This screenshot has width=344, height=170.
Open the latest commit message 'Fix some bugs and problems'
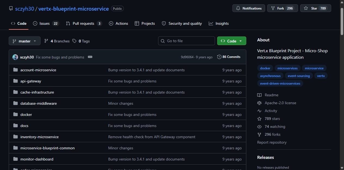click(60, 57)
